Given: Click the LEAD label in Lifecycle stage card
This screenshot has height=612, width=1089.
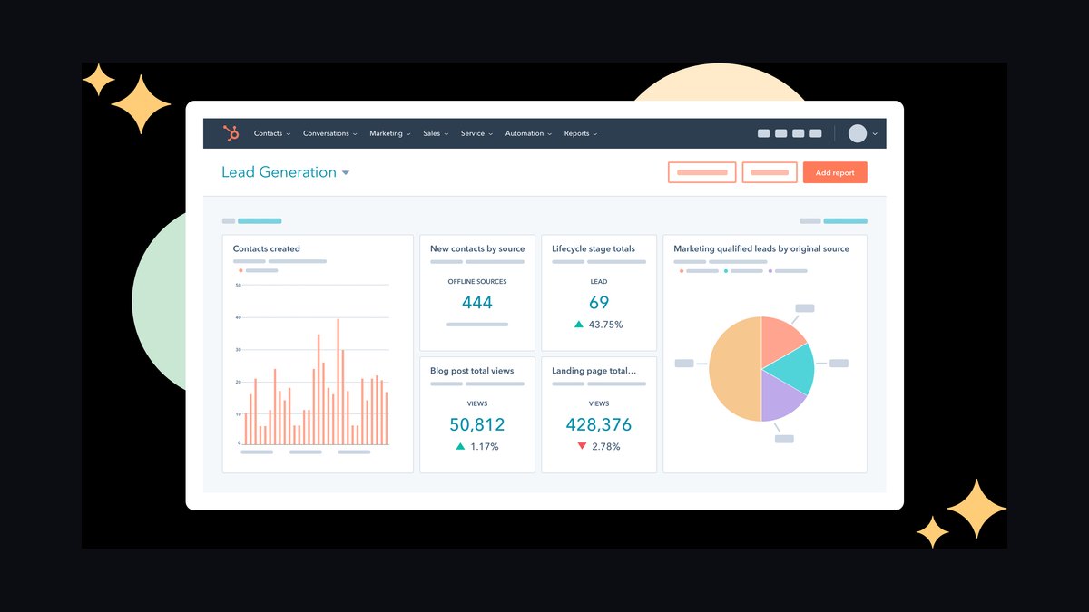Looking at the screenshot, I should point(599,281).
